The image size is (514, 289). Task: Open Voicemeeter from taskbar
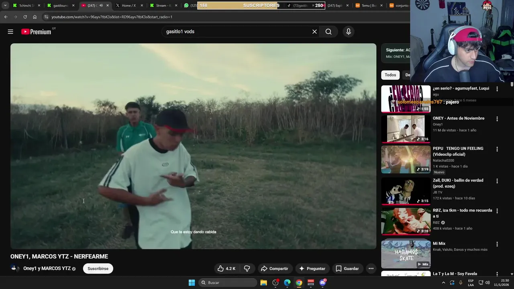[x=311, y=283]
